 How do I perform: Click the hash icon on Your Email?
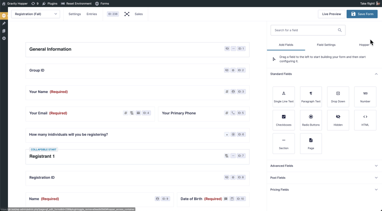pyautogui.click(x=125, y=113)
